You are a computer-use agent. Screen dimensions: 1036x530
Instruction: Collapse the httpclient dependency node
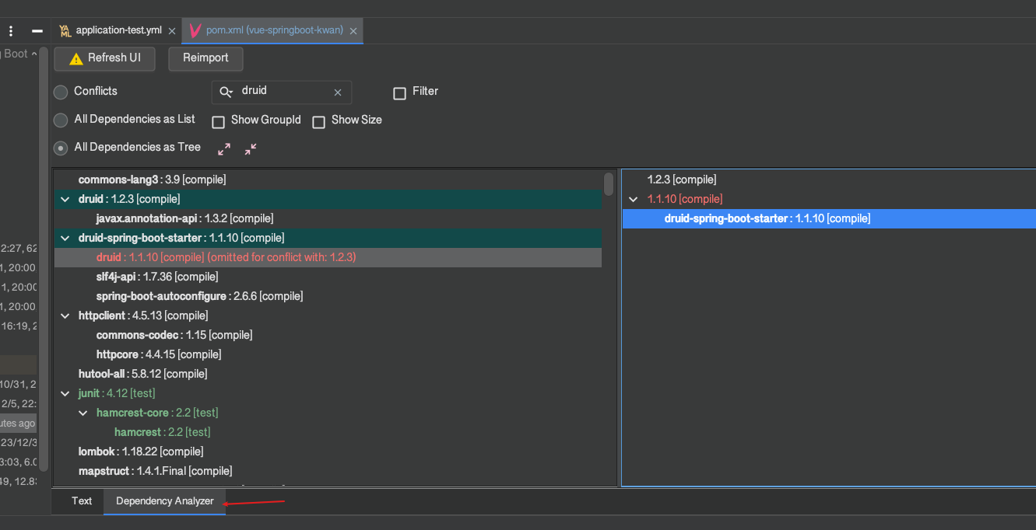click(65, 316)
